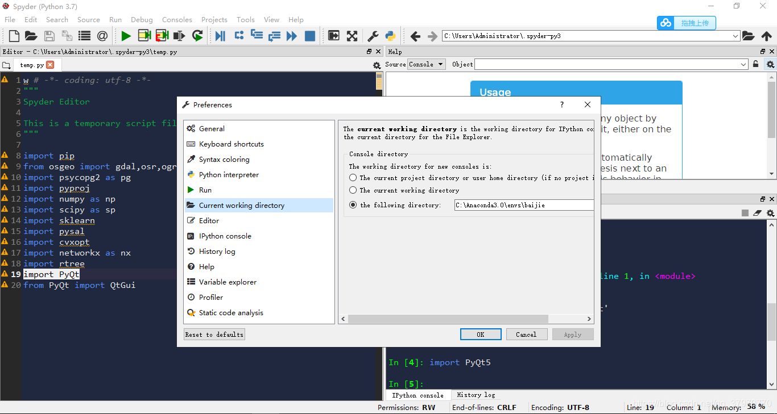The width and height of the screenshot is (777, 414).
Task: Click Reset to defaults button
Action: click(x=214, y=334)
